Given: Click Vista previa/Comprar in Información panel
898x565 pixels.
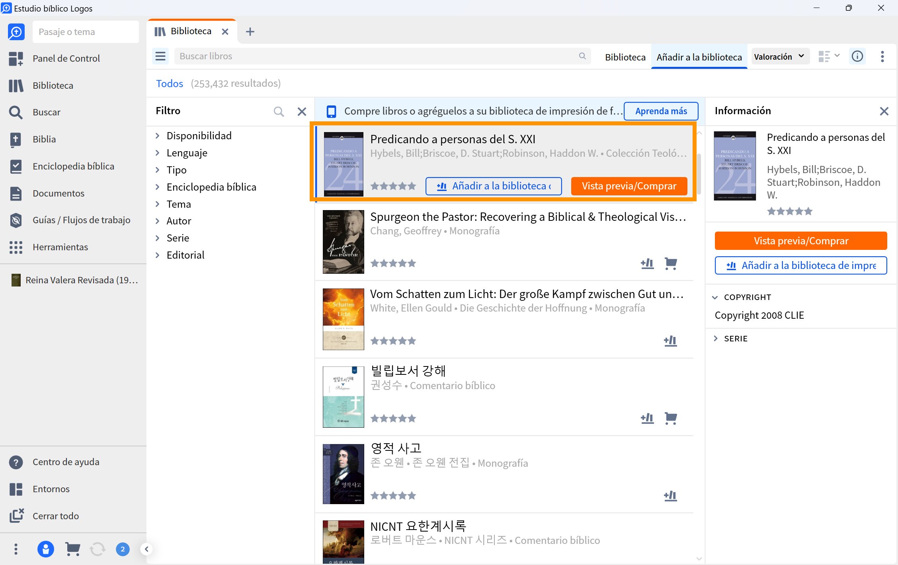Looking at the screenshot, I should [x=801, y=241].
